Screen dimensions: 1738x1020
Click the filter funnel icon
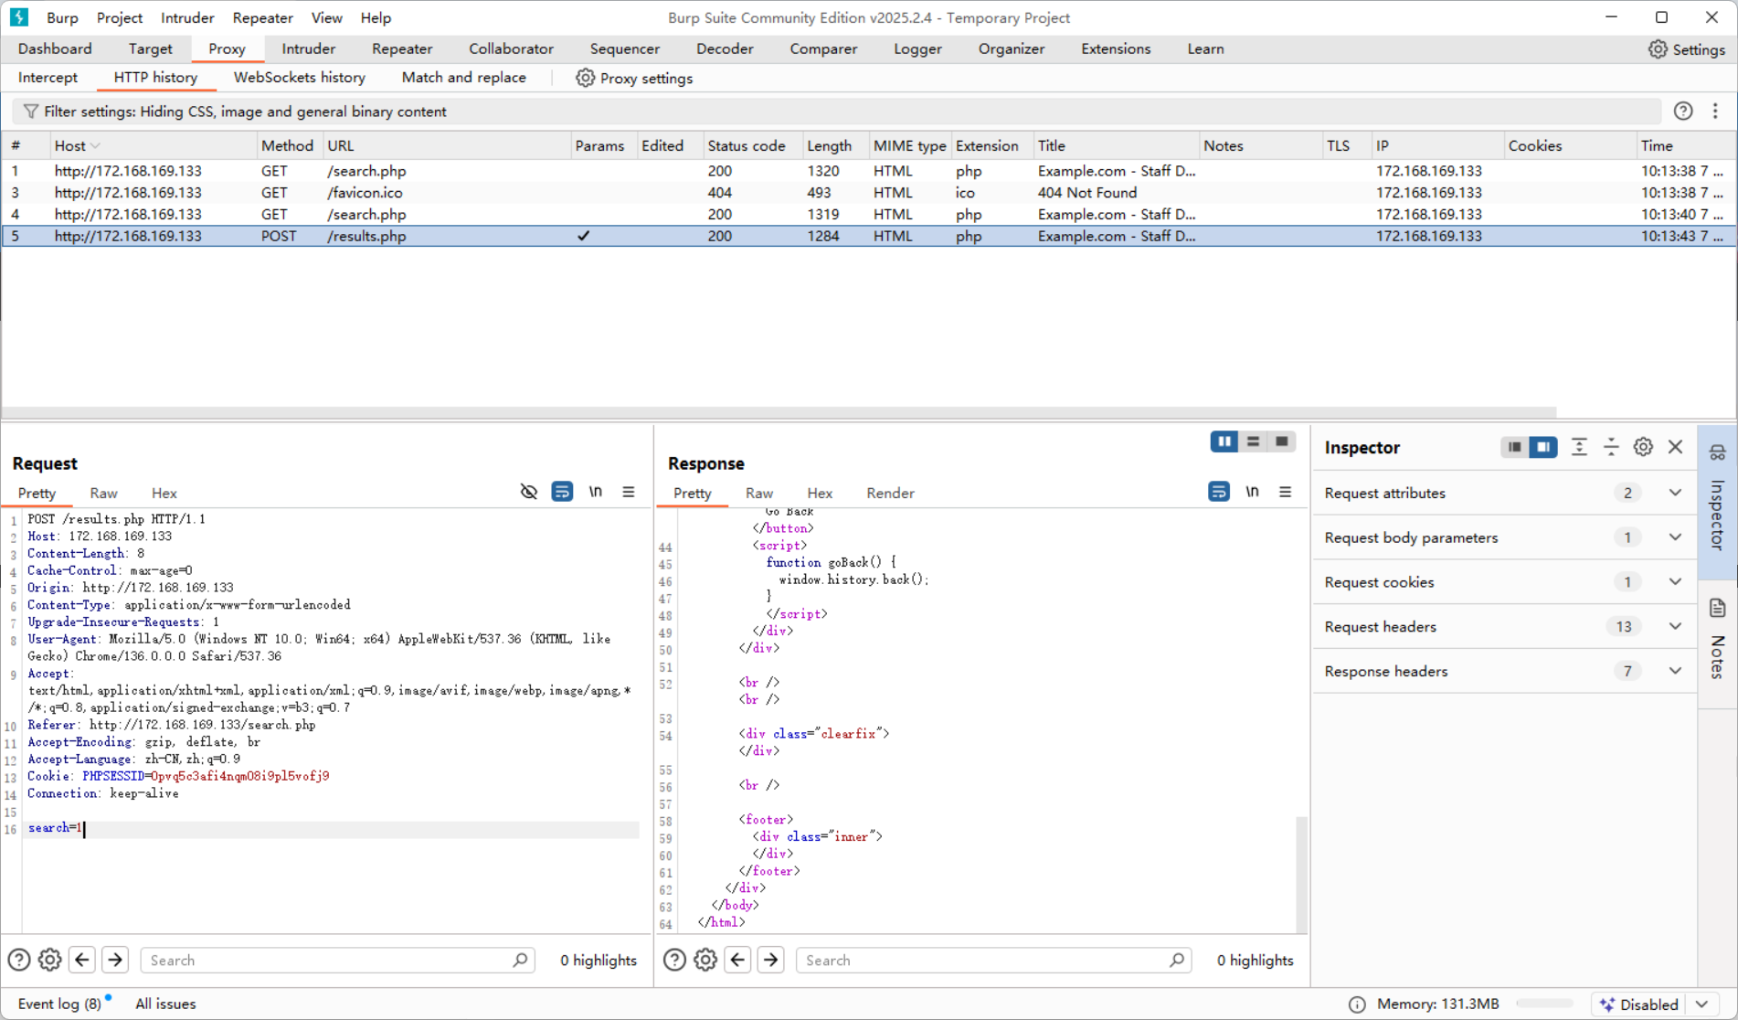pos(31,112)
